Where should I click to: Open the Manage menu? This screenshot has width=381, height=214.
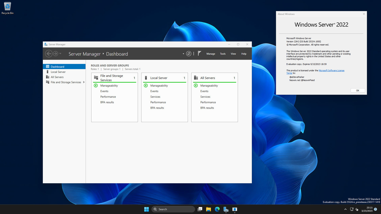pyautogui.click(x=211, y=54)
